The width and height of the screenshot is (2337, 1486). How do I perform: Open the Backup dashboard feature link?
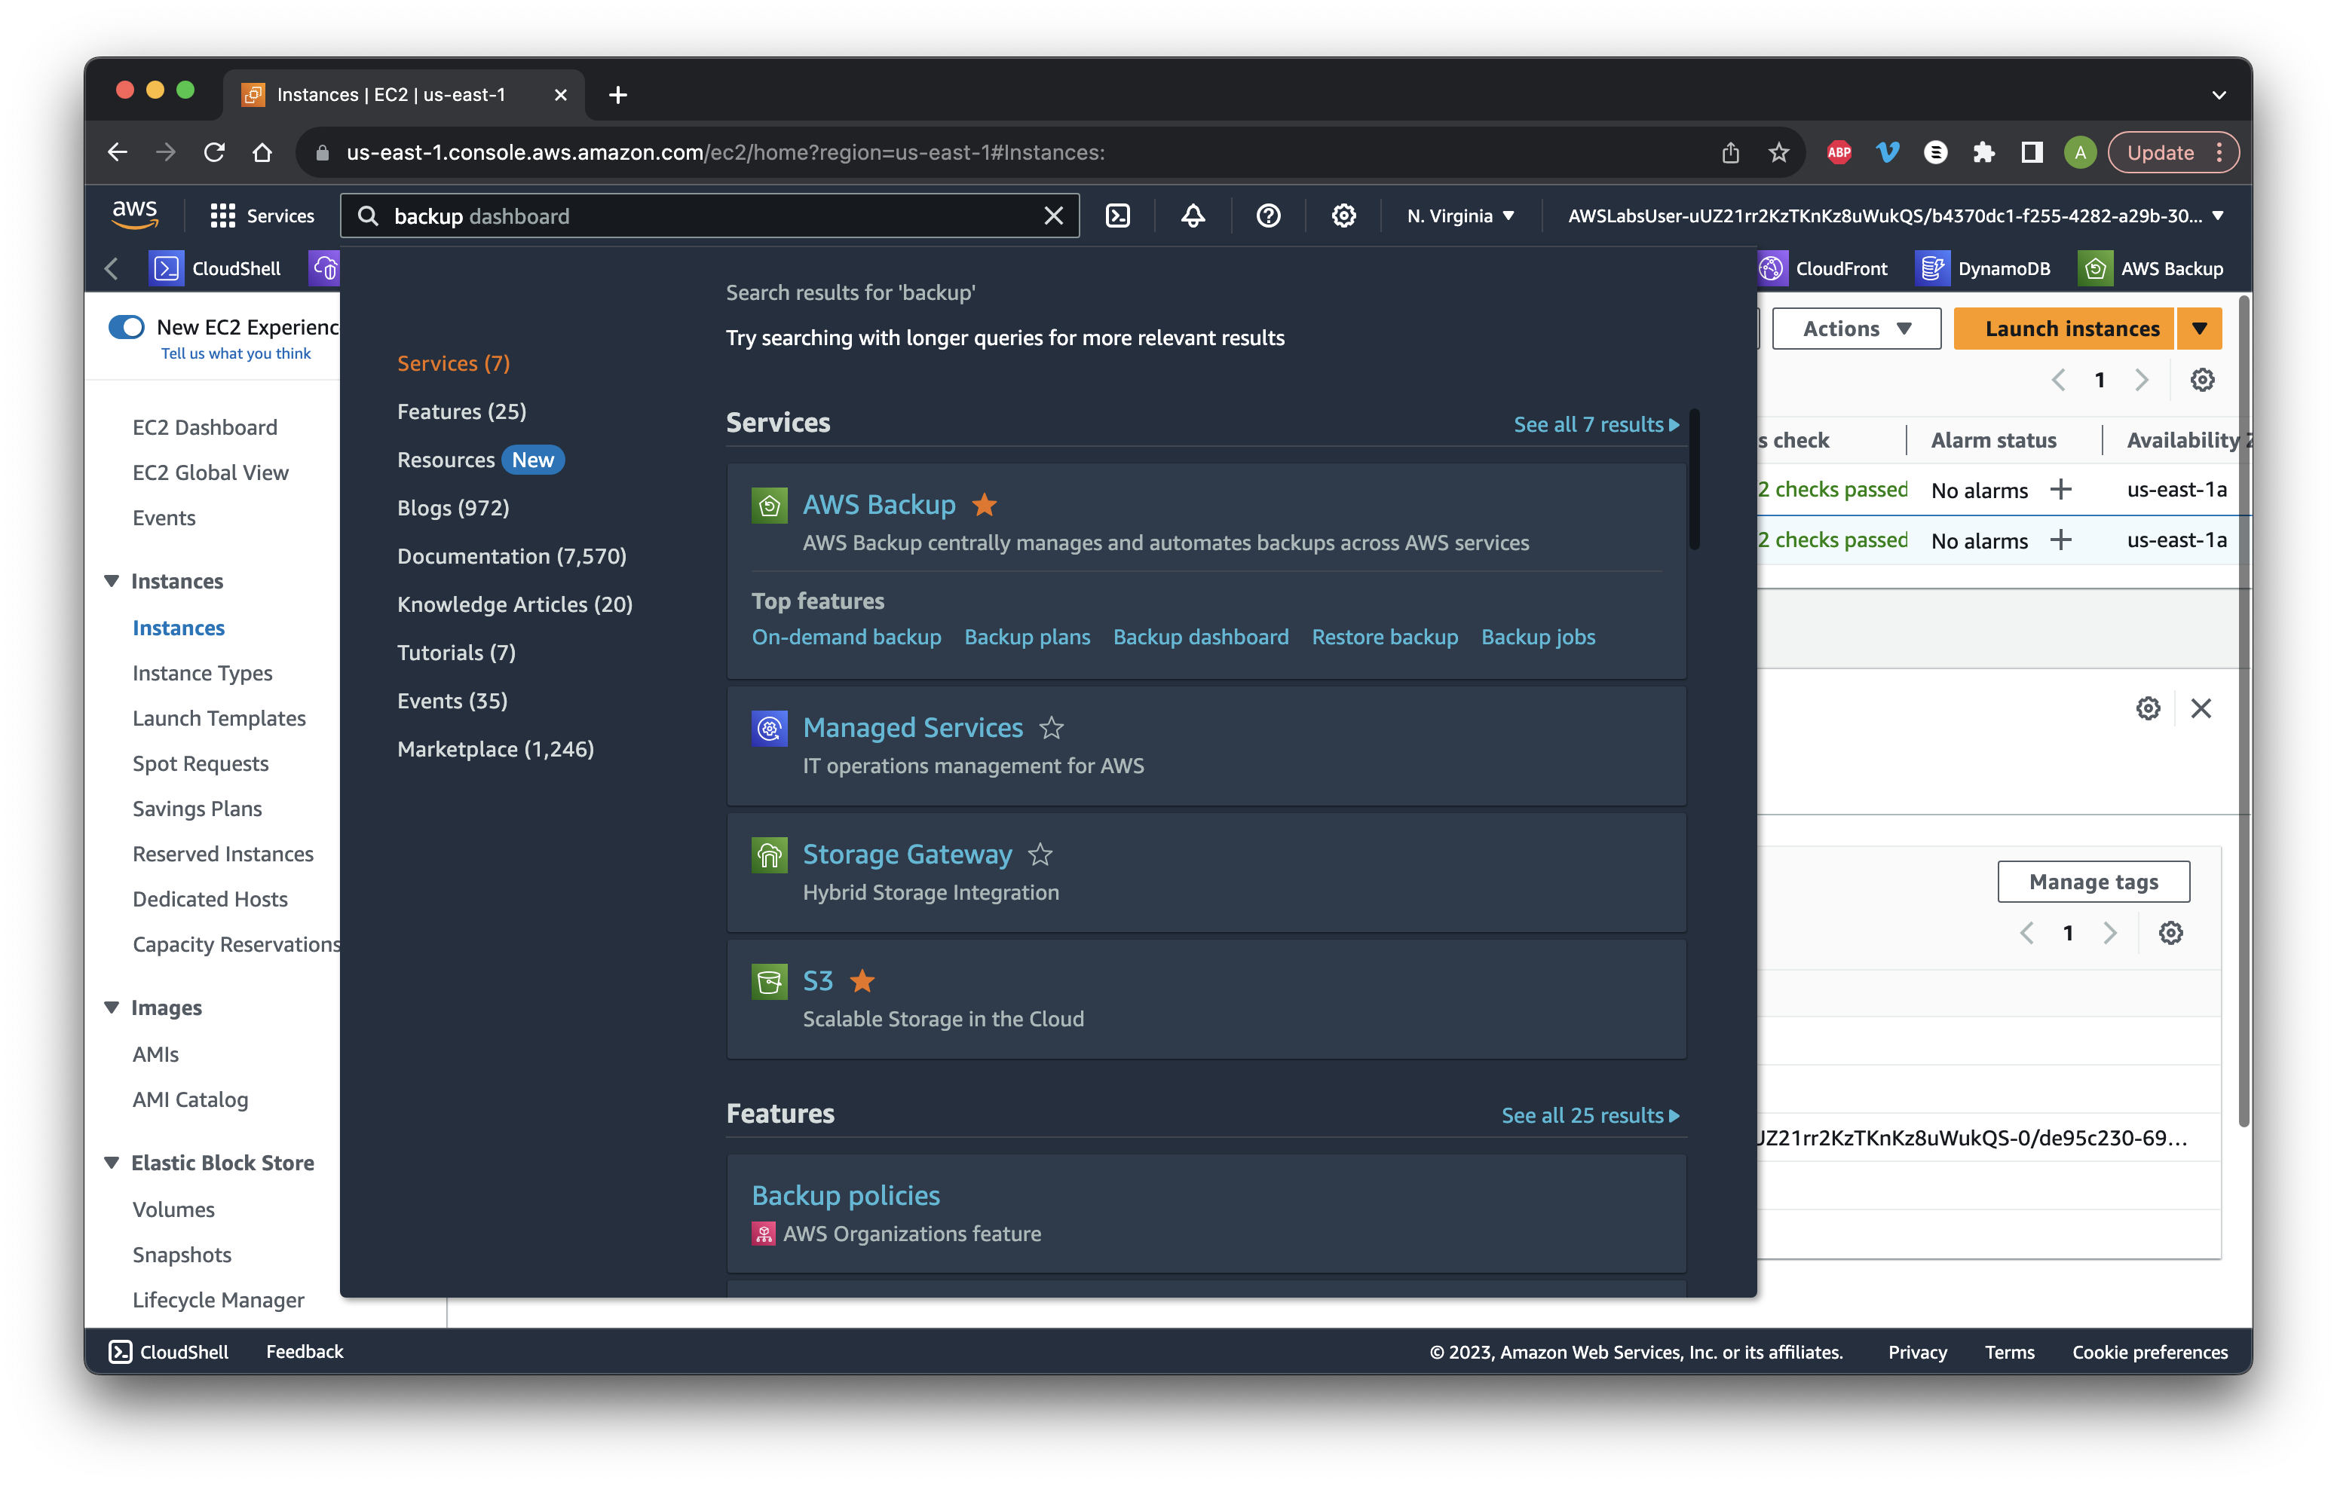point(1200,636)
